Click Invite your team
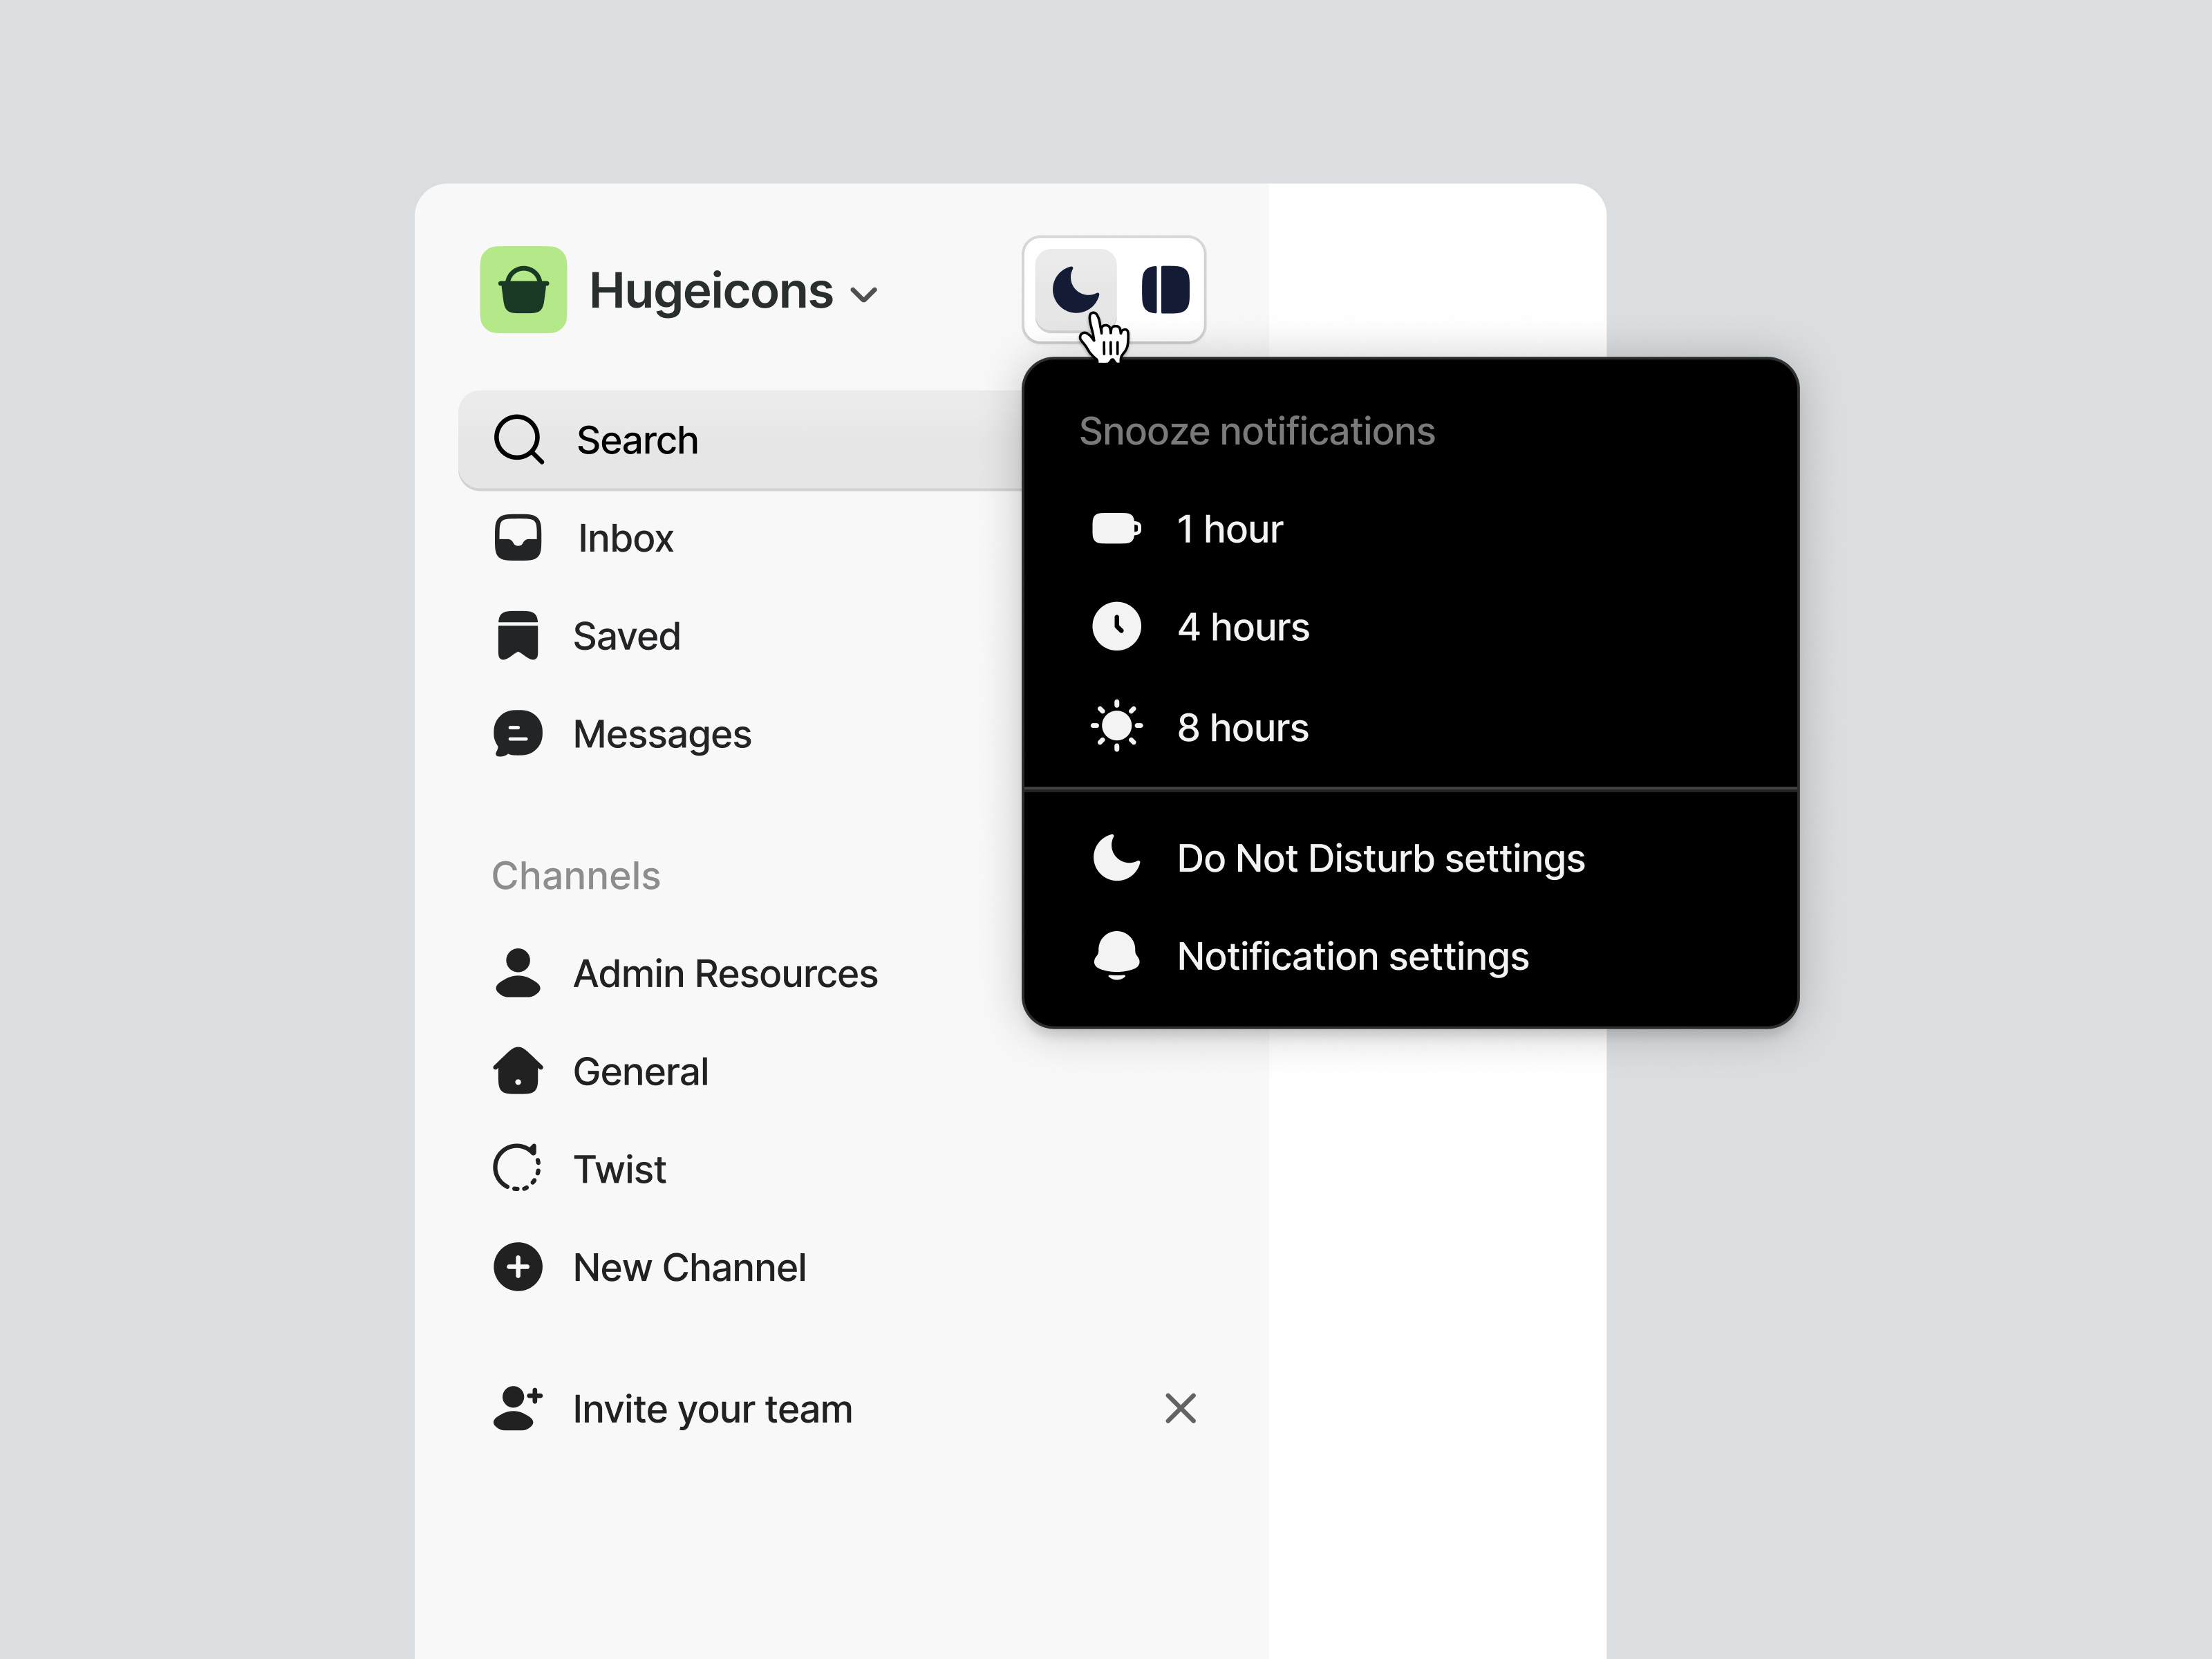Image resolution: width=2212 pixels, height=1659 pixels. click(712, 1409)
